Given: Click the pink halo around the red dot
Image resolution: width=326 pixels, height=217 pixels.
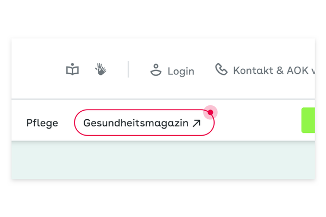Looking at the screenshot, I should pyautogui.click(x=214, y=110).
